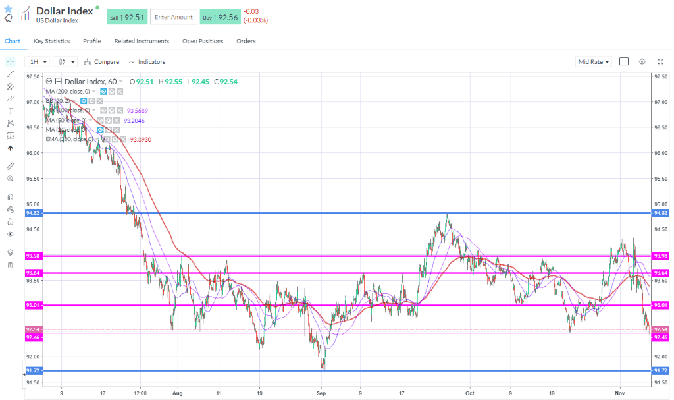The height and width of the screenshot is (400, 674).
Task: Click the 93.3930 EMA value
Action: (x=141, y=140)
